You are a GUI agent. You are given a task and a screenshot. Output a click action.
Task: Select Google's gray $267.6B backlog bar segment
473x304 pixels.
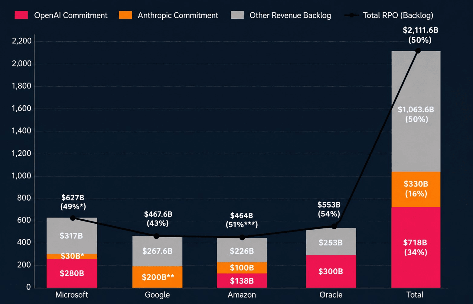pyautogui.click(x=157, y=251)
